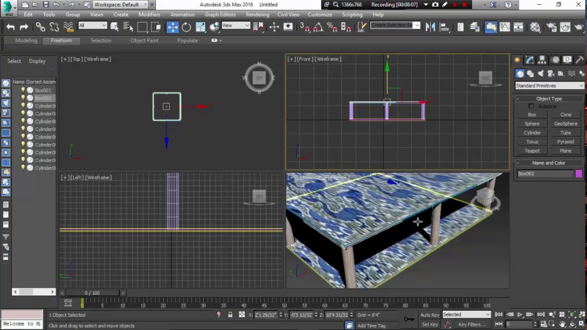Toggle the Selection Lock icon
This screenshot has height=330, width=587.
click(x=230, y=315)
